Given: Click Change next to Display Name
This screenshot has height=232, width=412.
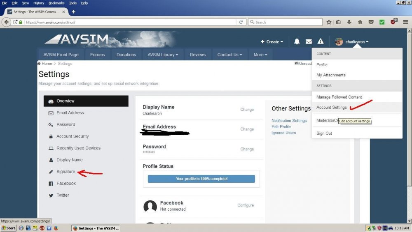Looking at the screenshot, I should (247, 110).
